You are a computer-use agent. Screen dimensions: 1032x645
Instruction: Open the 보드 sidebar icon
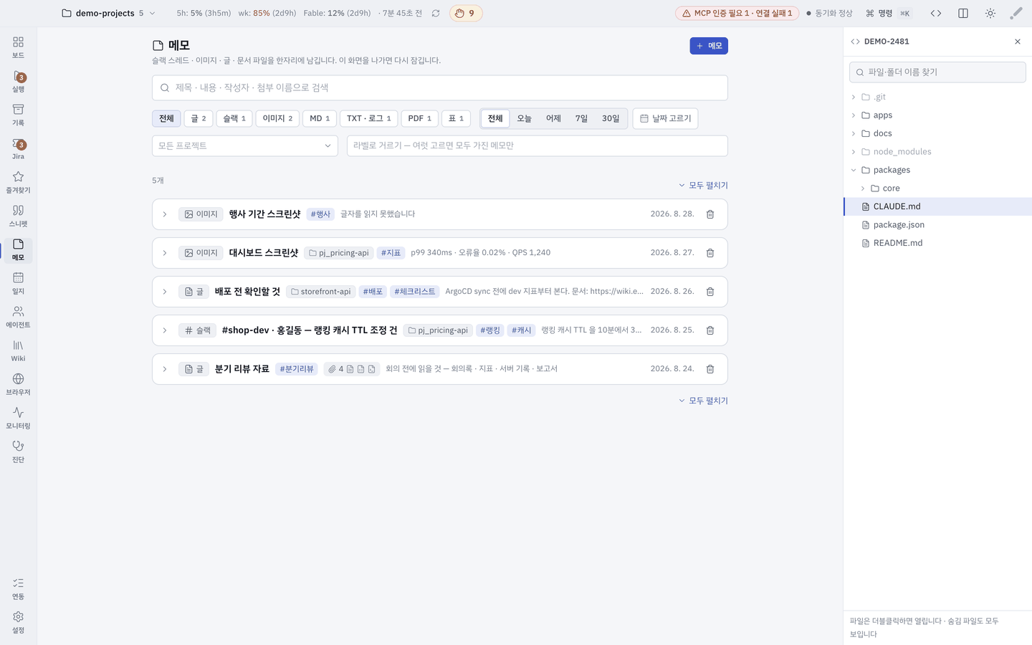tap(18, 47)
